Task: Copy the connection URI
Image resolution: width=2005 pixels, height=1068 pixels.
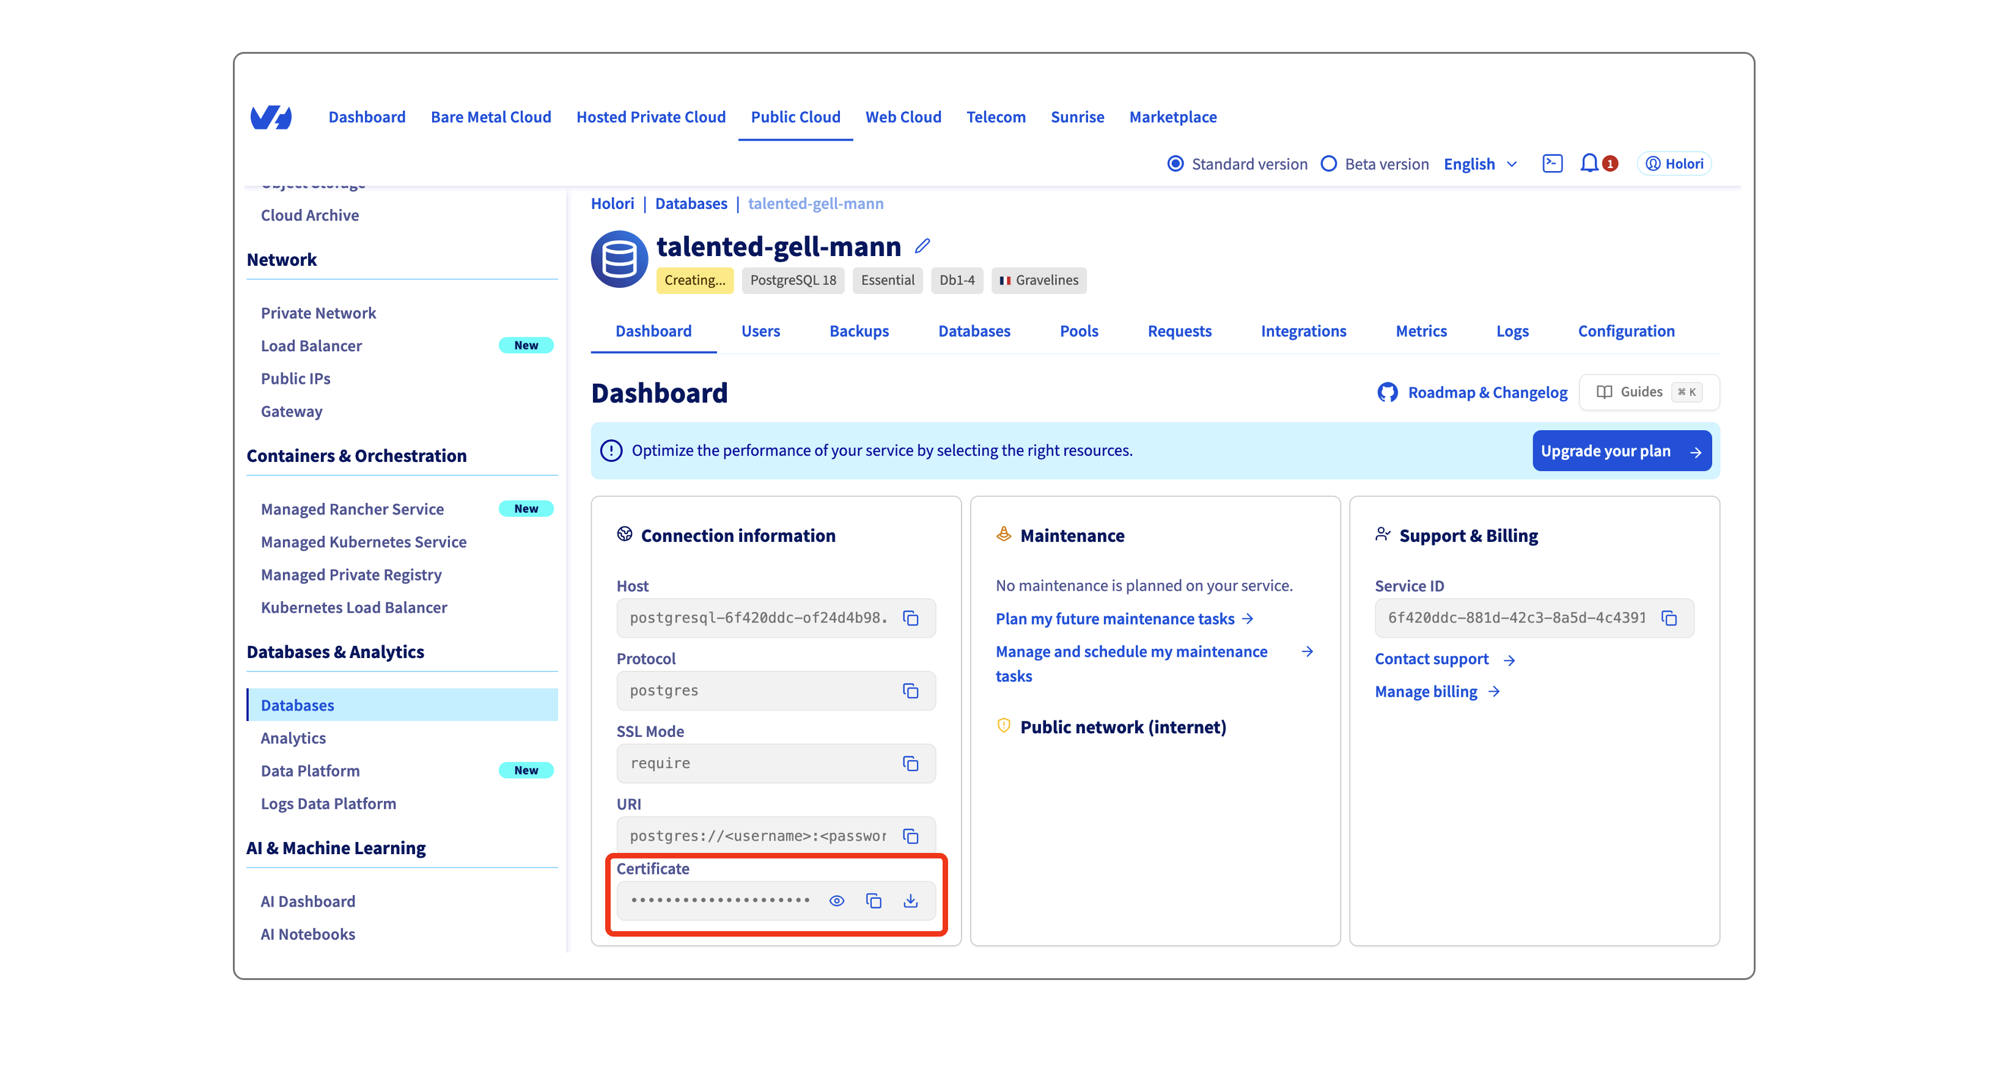Action: coord(910,835)
